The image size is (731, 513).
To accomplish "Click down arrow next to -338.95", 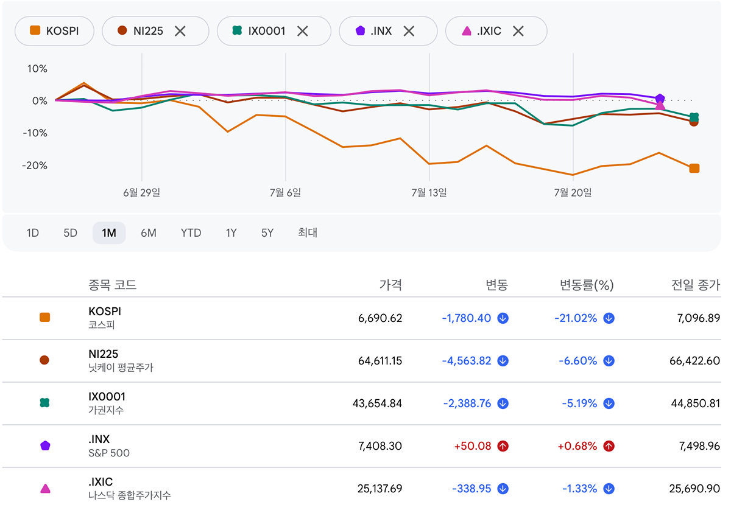I will pos(503,489).
